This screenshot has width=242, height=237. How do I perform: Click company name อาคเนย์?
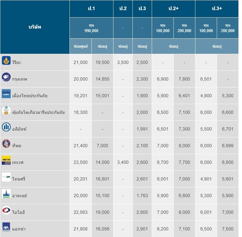tap(19, 196)
